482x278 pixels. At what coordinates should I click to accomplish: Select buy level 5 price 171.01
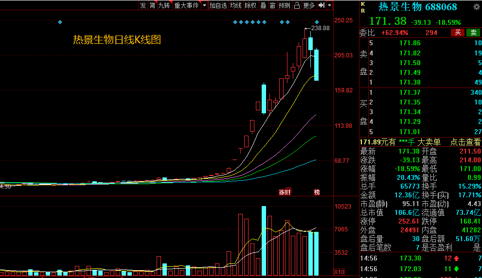[x=410, y=132]
